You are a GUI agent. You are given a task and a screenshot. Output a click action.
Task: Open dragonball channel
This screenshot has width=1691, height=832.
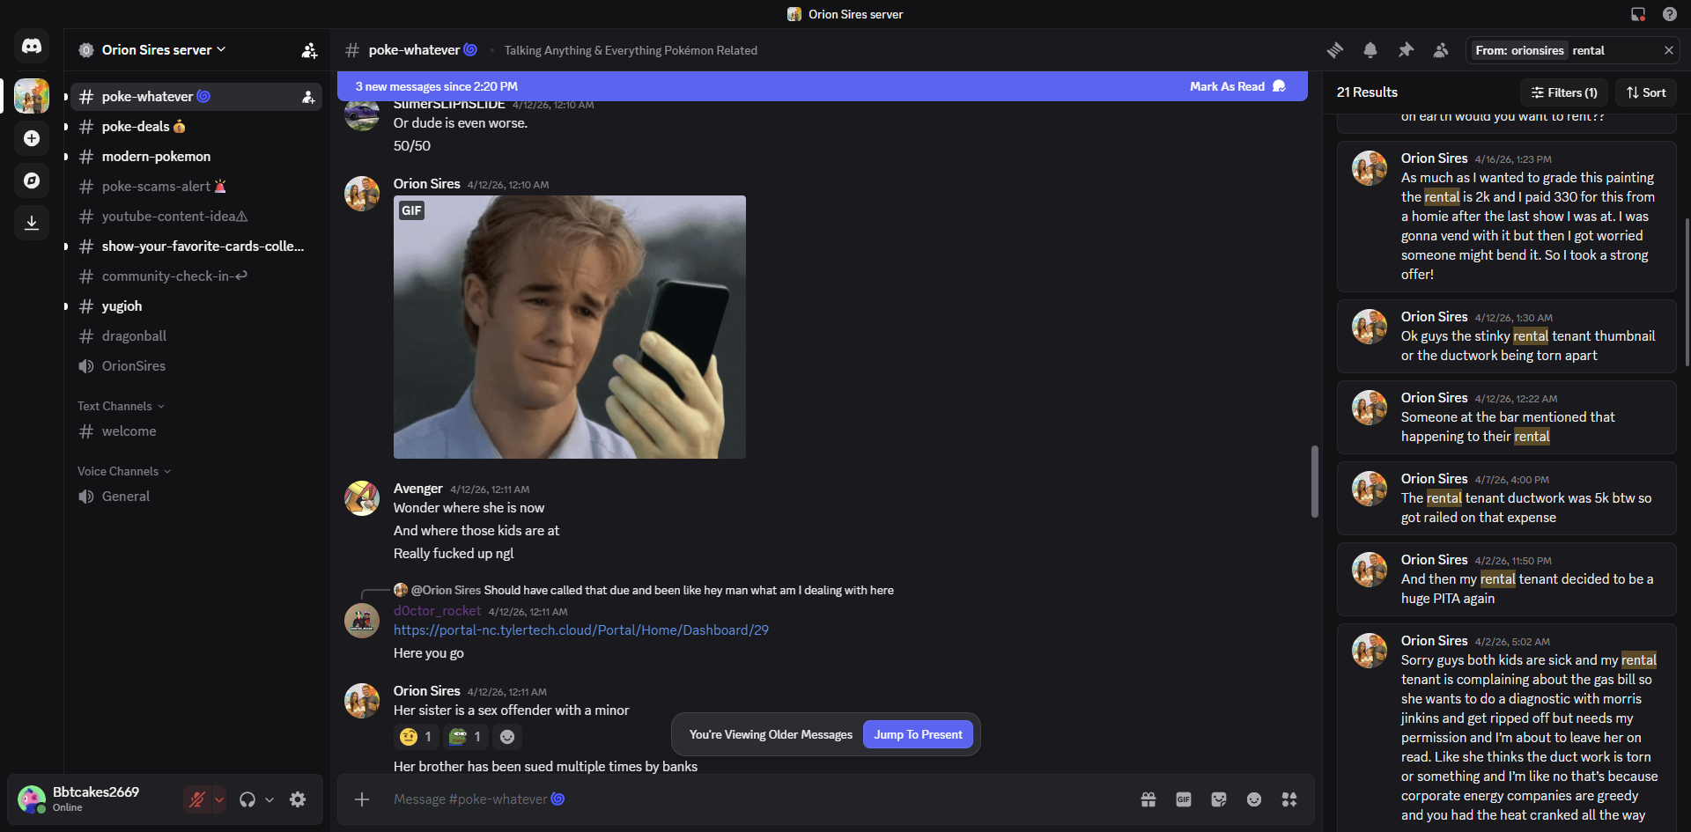pyautogui.click(x=196, y=336)
